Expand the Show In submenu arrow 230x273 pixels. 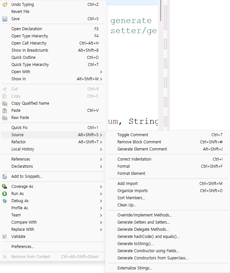tap(101, 79)
